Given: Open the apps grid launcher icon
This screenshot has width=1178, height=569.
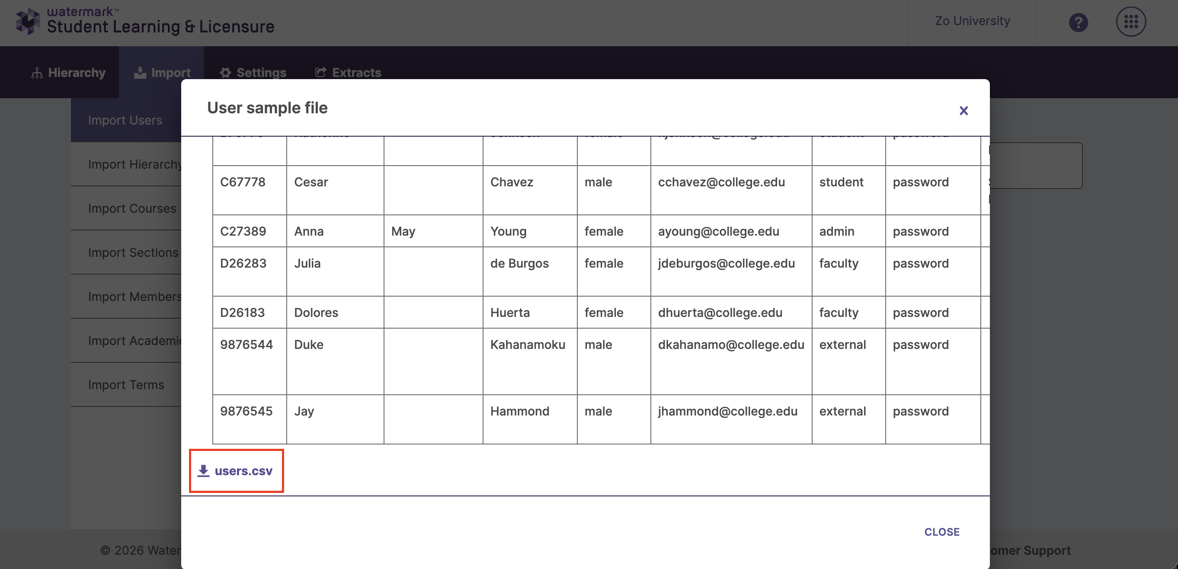Looking at the screenshot, I should [1131, 22].
